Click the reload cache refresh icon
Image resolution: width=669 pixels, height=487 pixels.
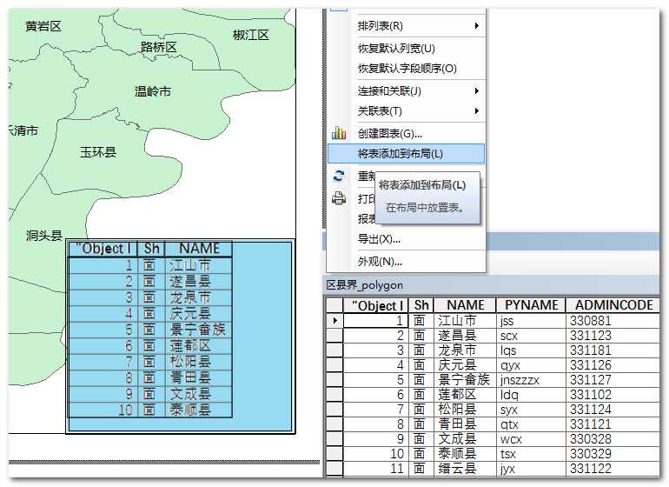coord(339,176)
